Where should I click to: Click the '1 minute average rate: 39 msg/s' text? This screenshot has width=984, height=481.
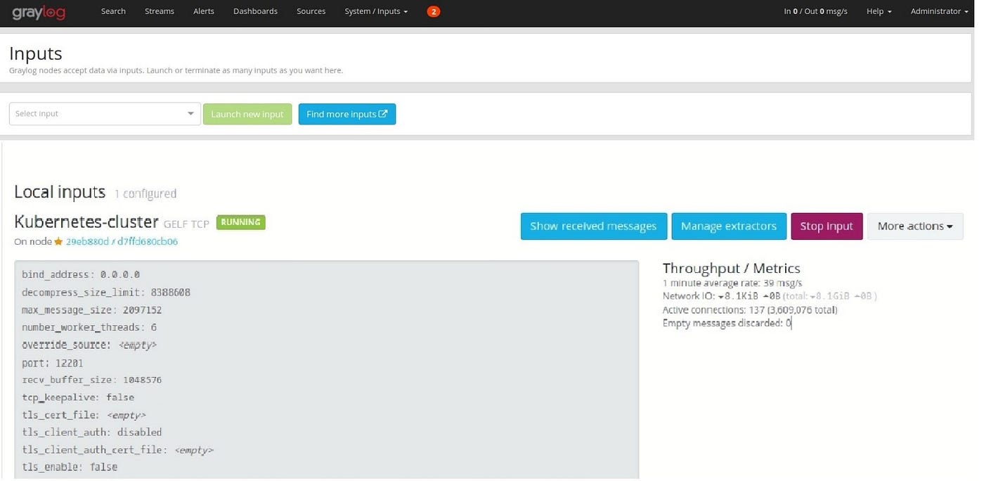coord(732,283)
